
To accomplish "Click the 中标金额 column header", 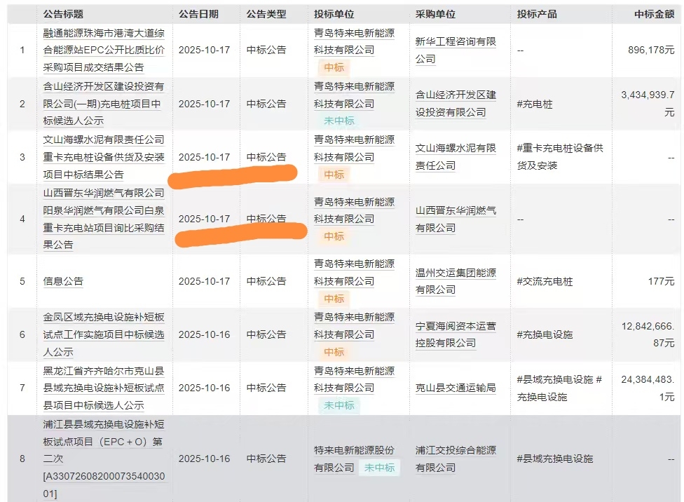I will 655,14.
